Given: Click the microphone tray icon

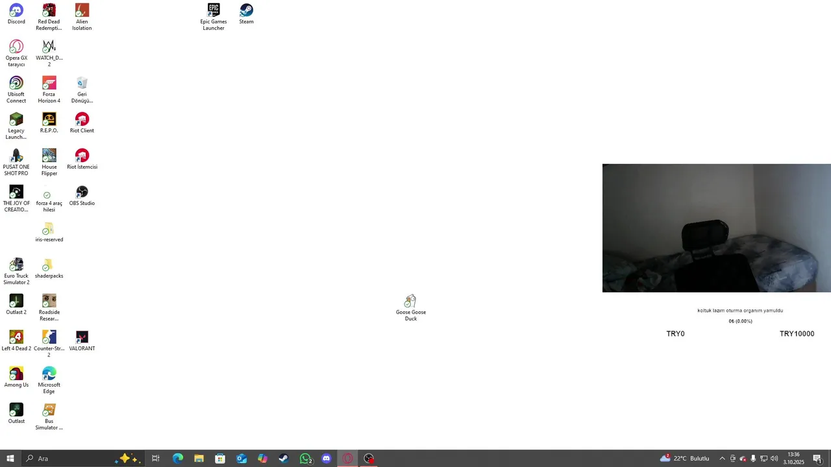Looking at the screenshot, I should tap(753, 459).
